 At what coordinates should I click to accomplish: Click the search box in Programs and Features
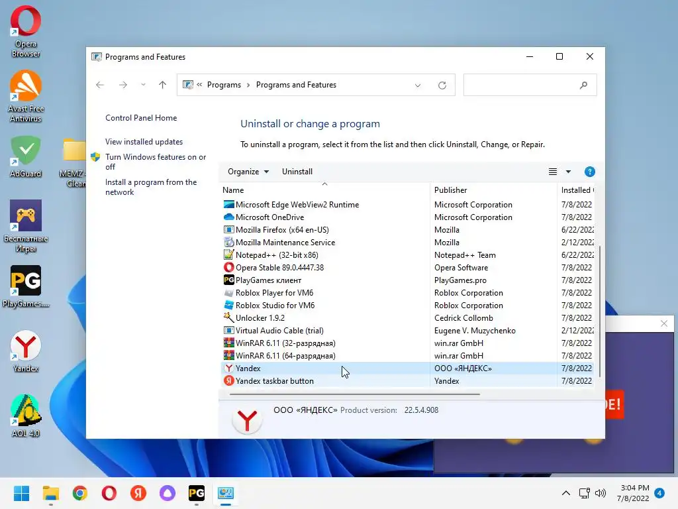pyautogui.click(x=530, y=85)
